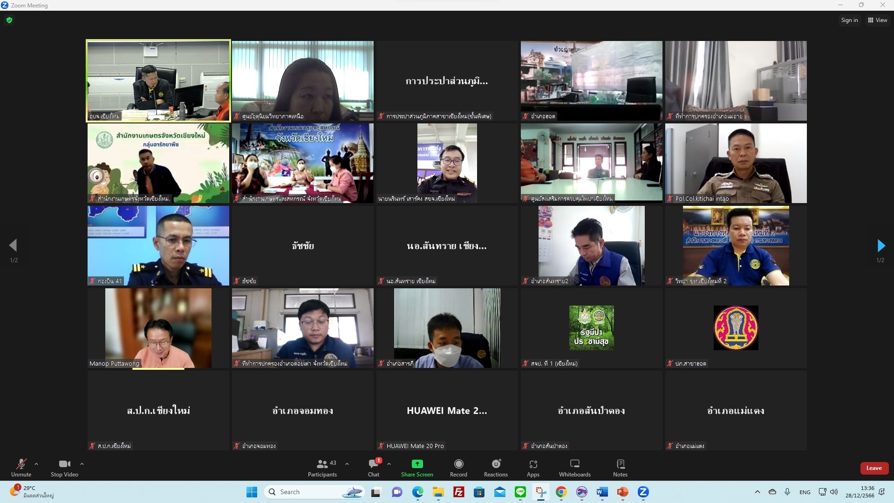Open the Chat panel
This screenshot has height=503, width=894.
[x=374, y=468]
